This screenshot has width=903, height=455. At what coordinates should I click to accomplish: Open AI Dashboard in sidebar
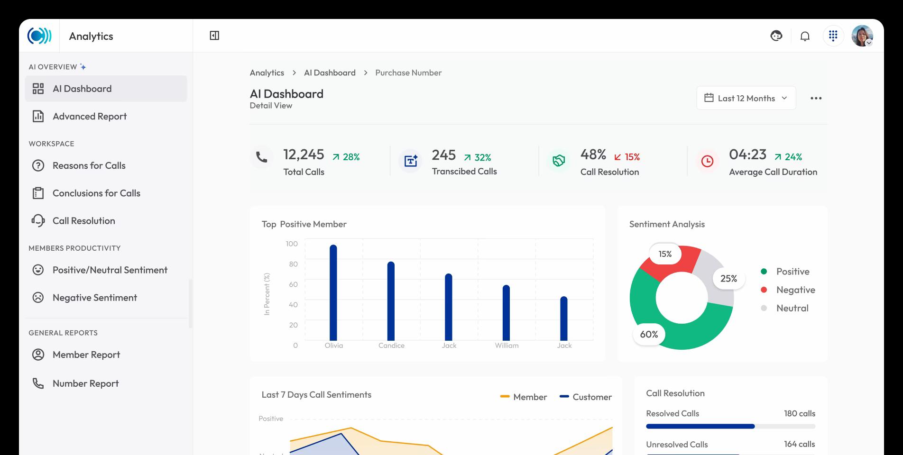(x=106, y=89)
